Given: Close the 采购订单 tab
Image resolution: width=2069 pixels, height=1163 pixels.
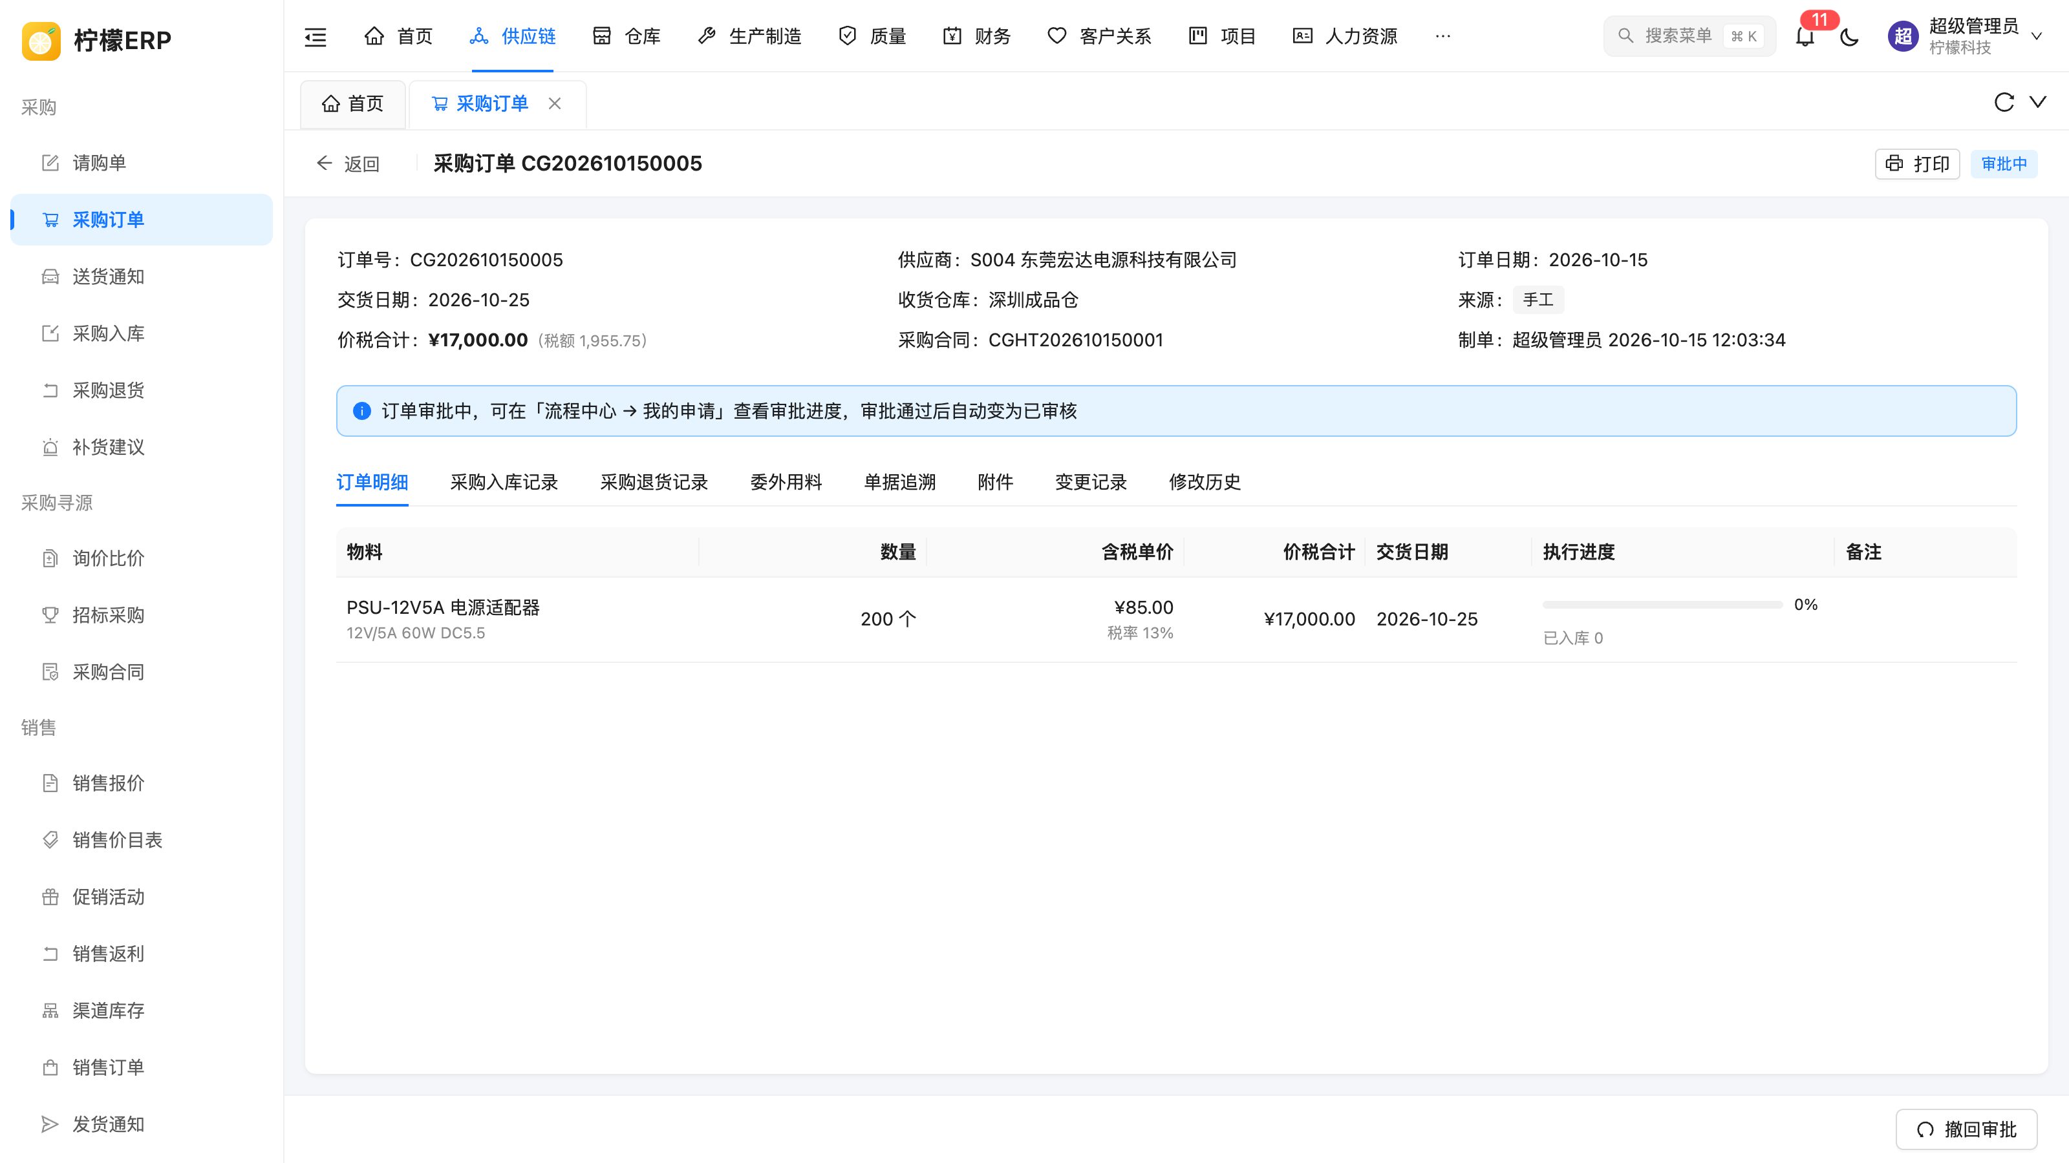Looking at the screenshot, I should pyautogui.click(x=554, y=103).
